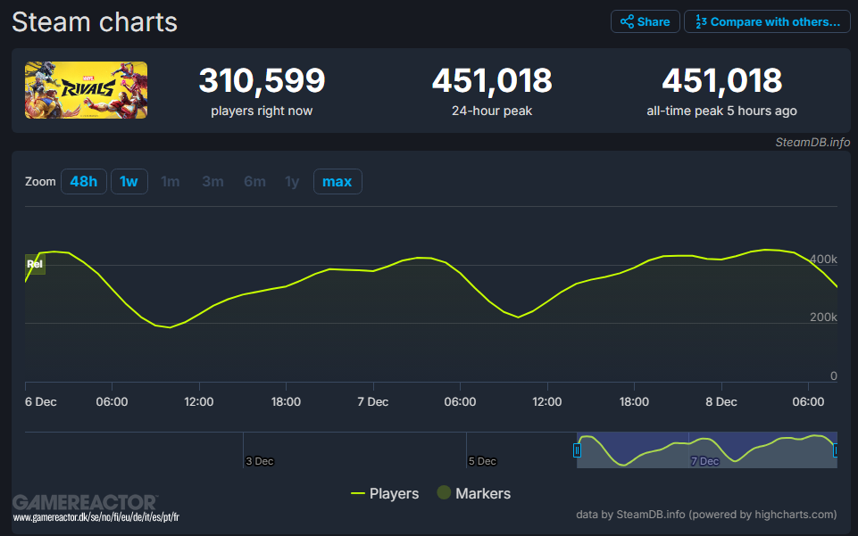Toggle the Players series in the legend
Image resolution: width=858 pixels, height=536 pixels.
pyautogui.click(x=385, y=493)
